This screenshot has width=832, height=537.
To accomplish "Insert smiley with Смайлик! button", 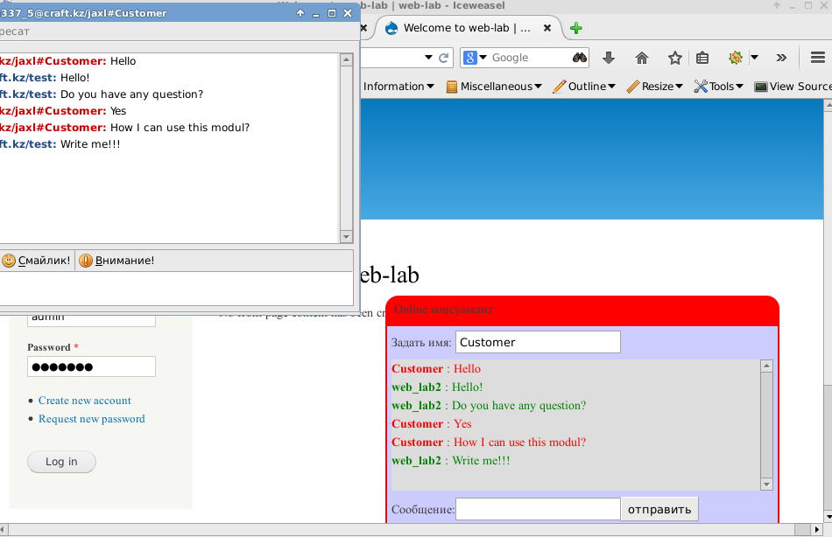I will (37, 261).
